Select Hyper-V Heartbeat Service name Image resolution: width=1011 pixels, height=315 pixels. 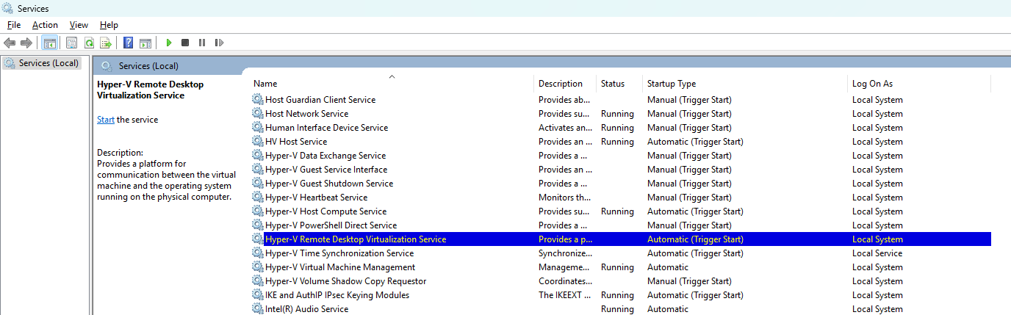317,198
